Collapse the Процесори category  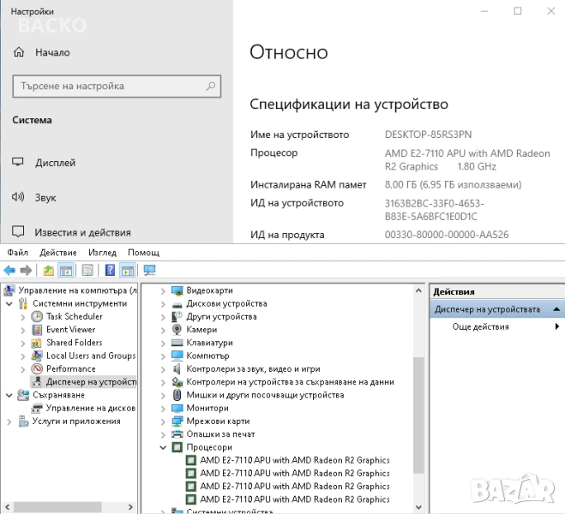163,447
